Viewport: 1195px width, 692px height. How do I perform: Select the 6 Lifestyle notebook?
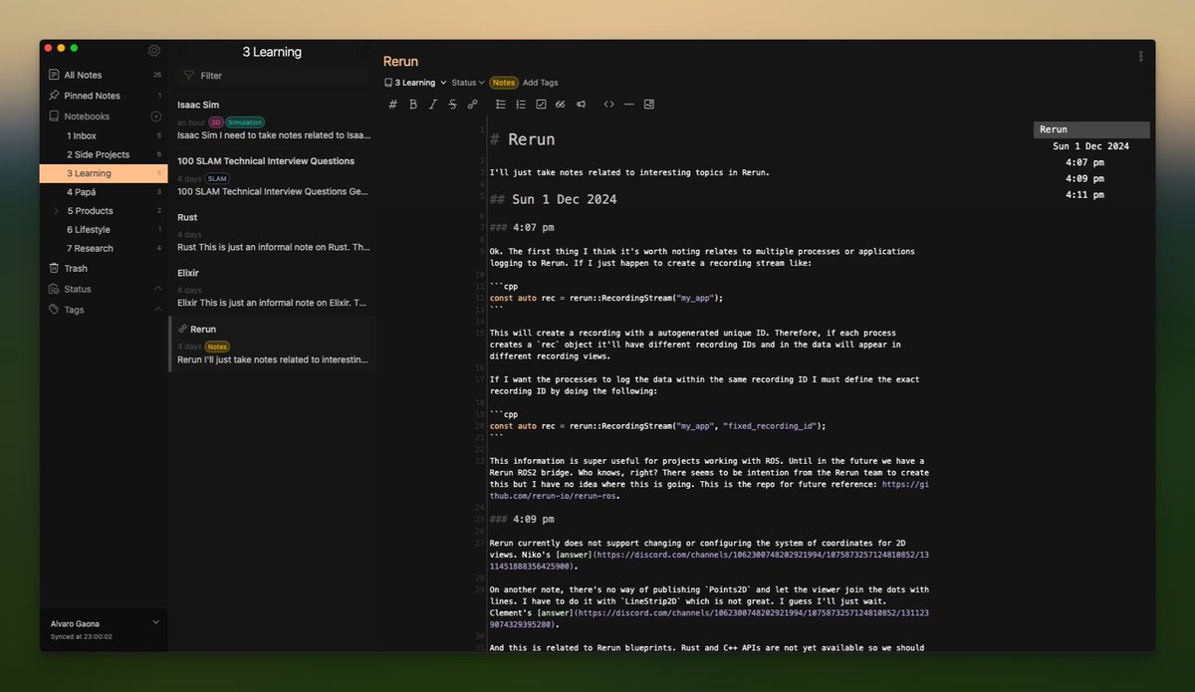pos(104,230)
